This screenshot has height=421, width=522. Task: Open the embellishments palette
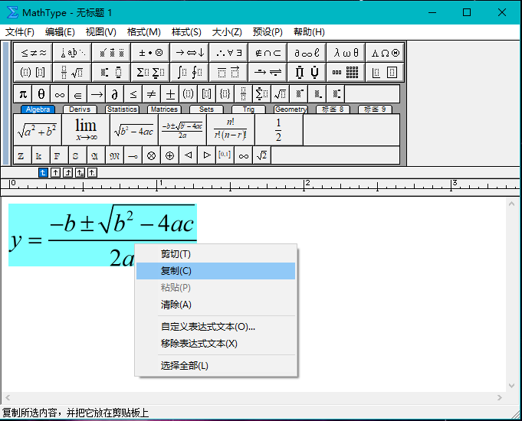(x=111, y=53)
